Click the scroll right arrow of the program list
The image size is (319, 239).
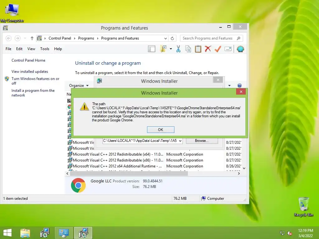pos(239,174)
